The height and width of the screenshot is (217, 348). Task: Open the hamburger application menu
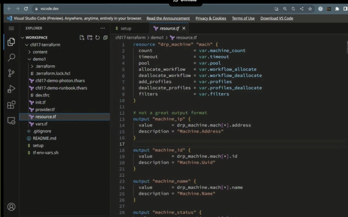tap(11, 28)
